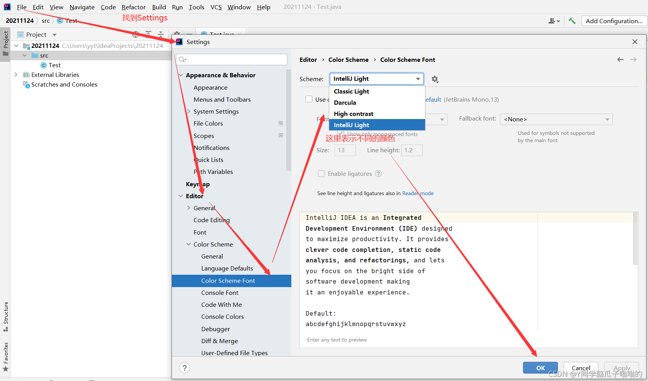
Task: Toggle the Enable ligatures checkbox
Action: click(x=321, y=173)
